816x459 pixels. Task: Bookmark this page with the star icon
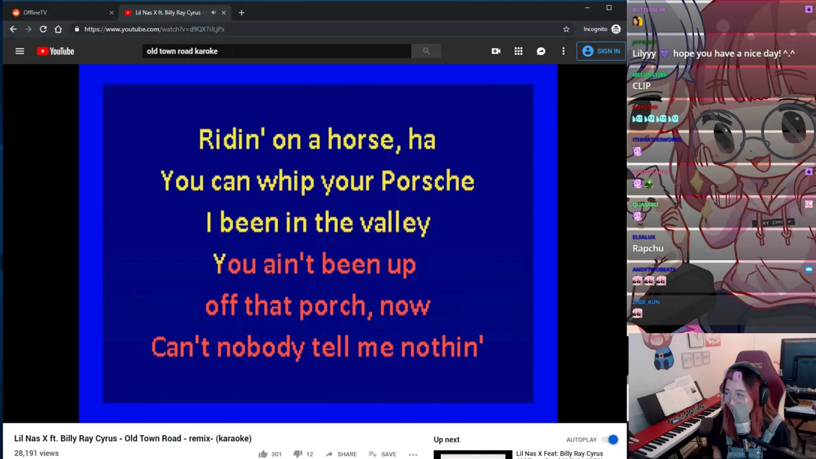[x=566, y=29]
